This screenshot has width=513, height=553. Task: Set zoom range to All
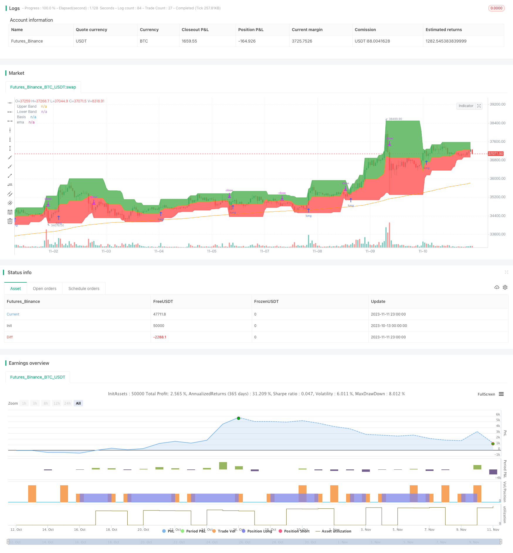click(78, 403)
